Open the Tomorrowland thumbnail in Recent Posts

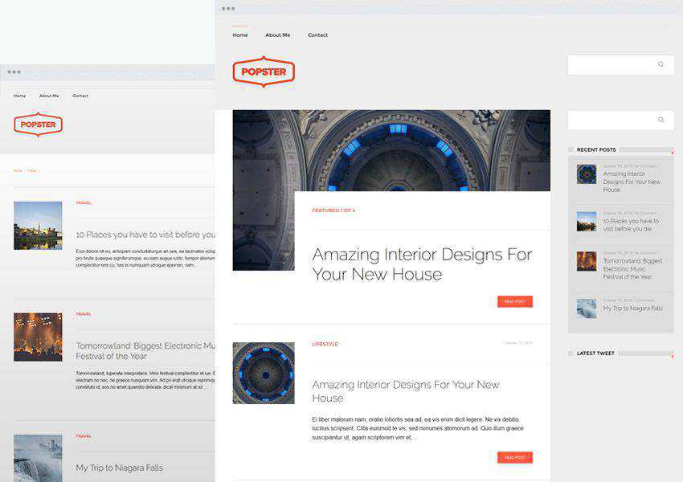pyautogui.click(x=587, y=261)
